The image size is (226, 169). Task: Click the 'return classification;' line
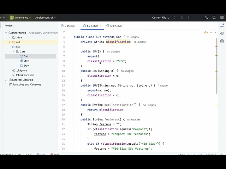tap(106, 110)
